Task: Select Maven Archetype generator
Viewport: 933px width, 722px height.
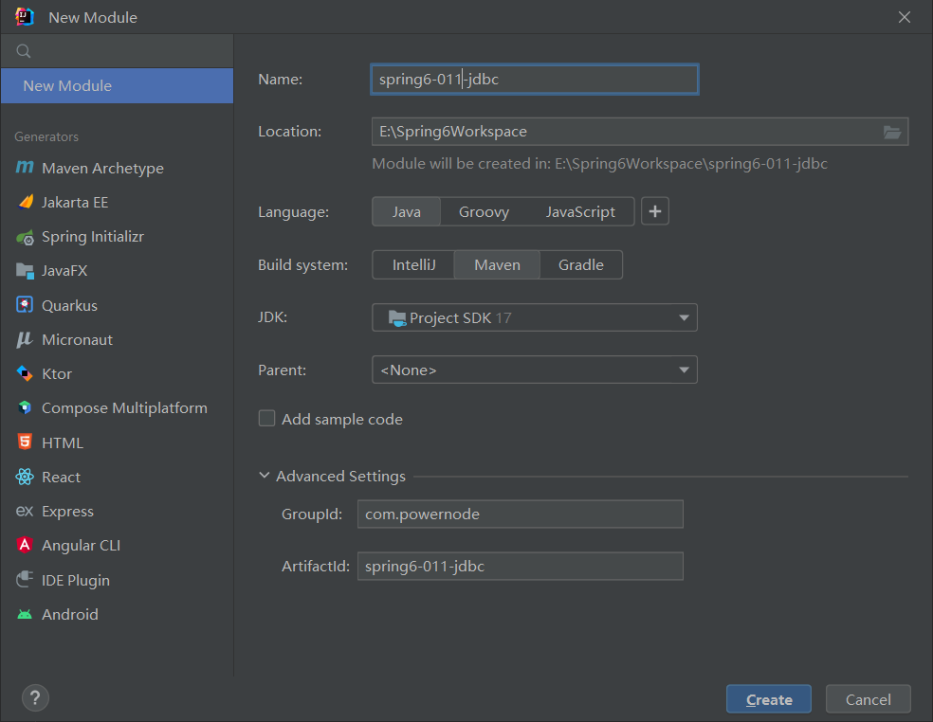Action: pyautogui.click(x=118, y=168)
